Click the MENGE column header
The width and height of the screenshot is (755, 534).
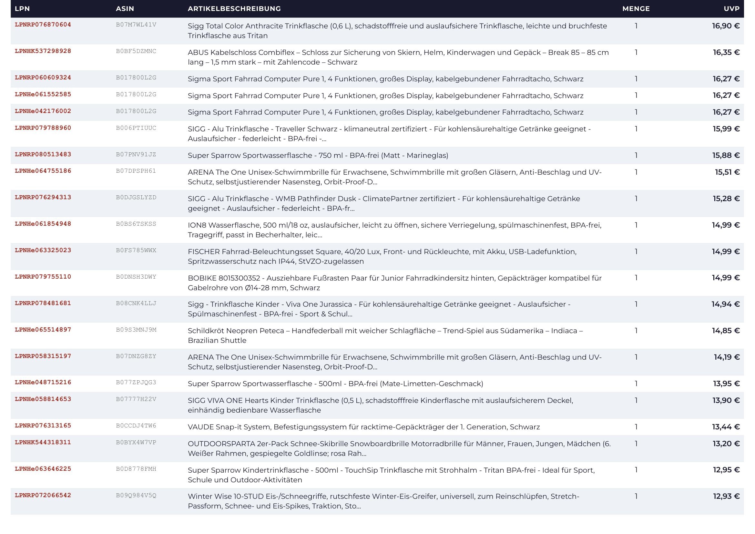click(636, 9)
